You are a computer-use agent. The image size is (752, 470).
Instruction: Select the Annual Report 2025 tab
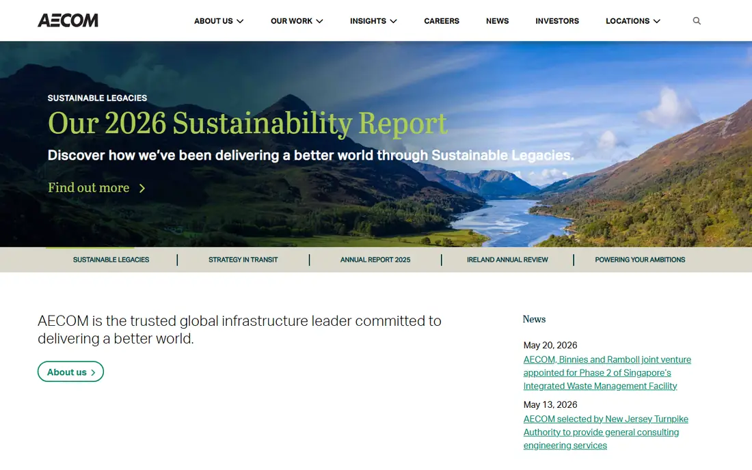pos(375,260)
